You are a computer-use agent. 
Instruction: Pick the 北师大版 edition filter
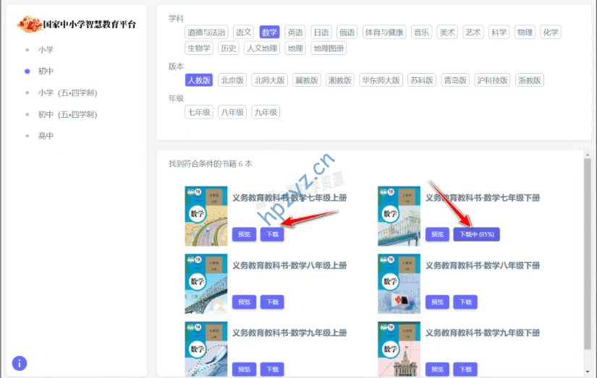270,80
